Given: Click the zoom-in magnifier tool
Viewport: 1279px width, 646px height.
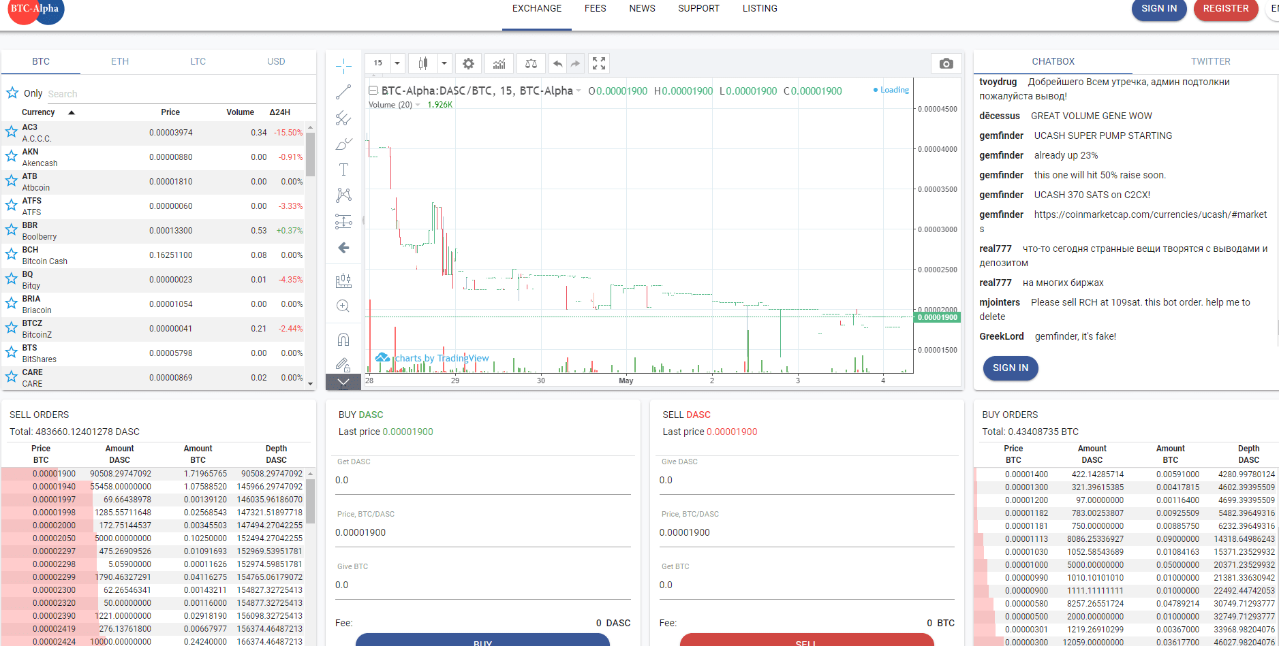Looking at the screenshot, I should [x=343, y=306].
